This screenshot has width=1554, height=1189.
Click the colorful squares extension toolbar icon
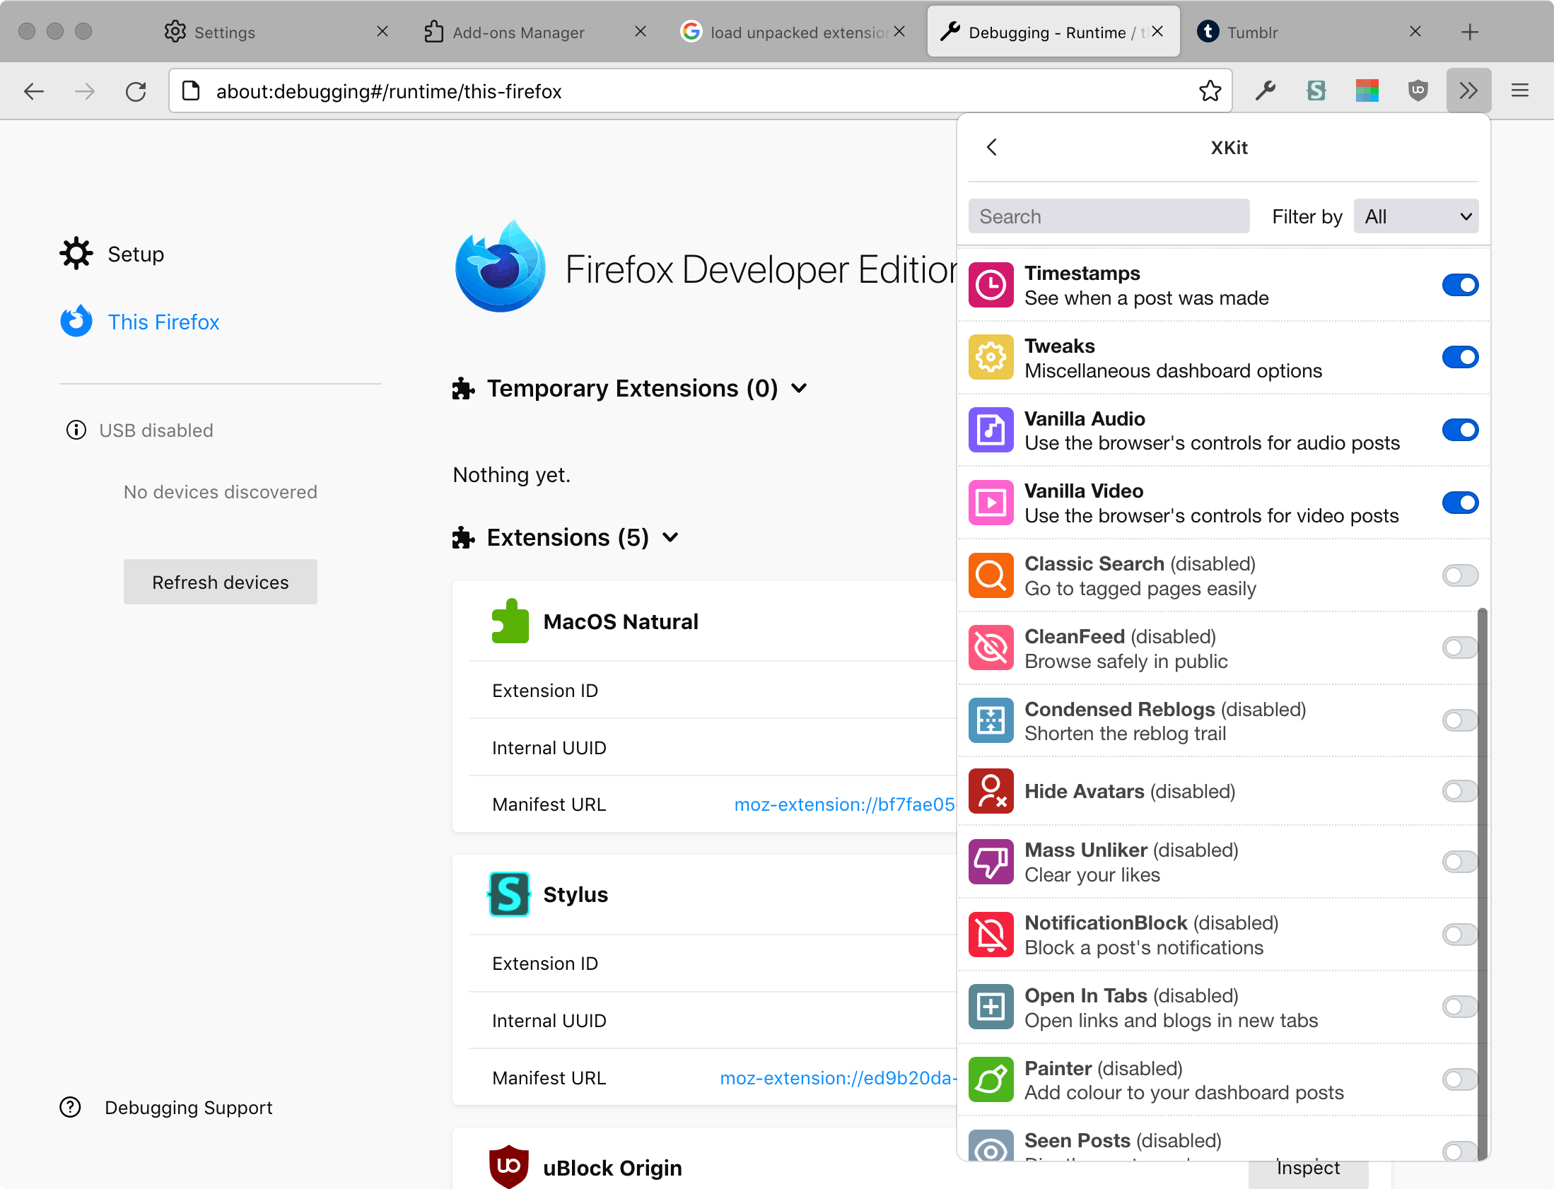[x=1367, y=90]
